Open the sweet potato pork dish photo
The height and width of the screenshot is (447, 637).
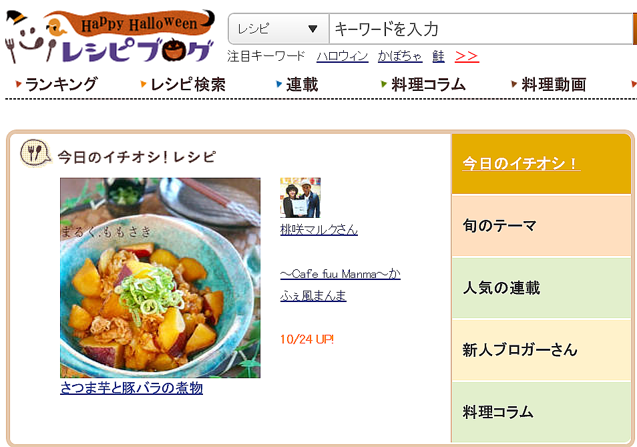(x=160, y=278)
